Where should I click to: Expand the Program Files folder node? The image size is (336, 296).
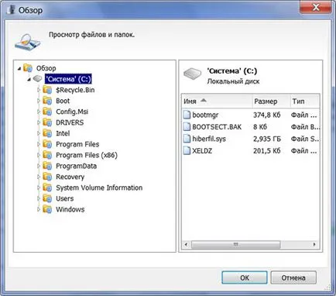click(x=39, y=144)
